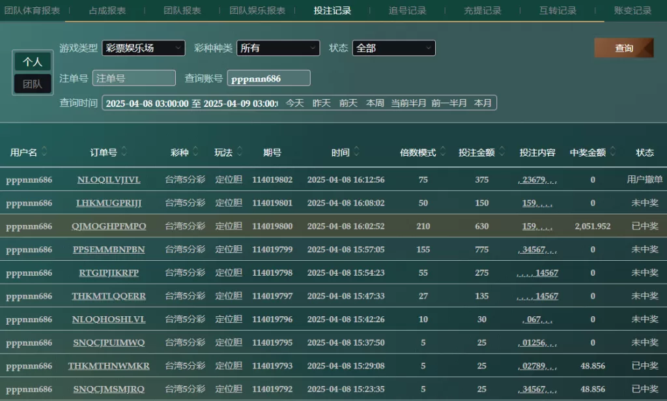Switch to 个人 view toggle
Viewport: 667px width, 401px height.
point(33,62)
